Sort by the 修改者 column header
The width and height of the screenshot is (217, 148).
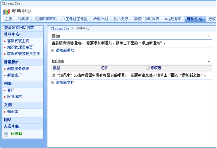point(156,68)
